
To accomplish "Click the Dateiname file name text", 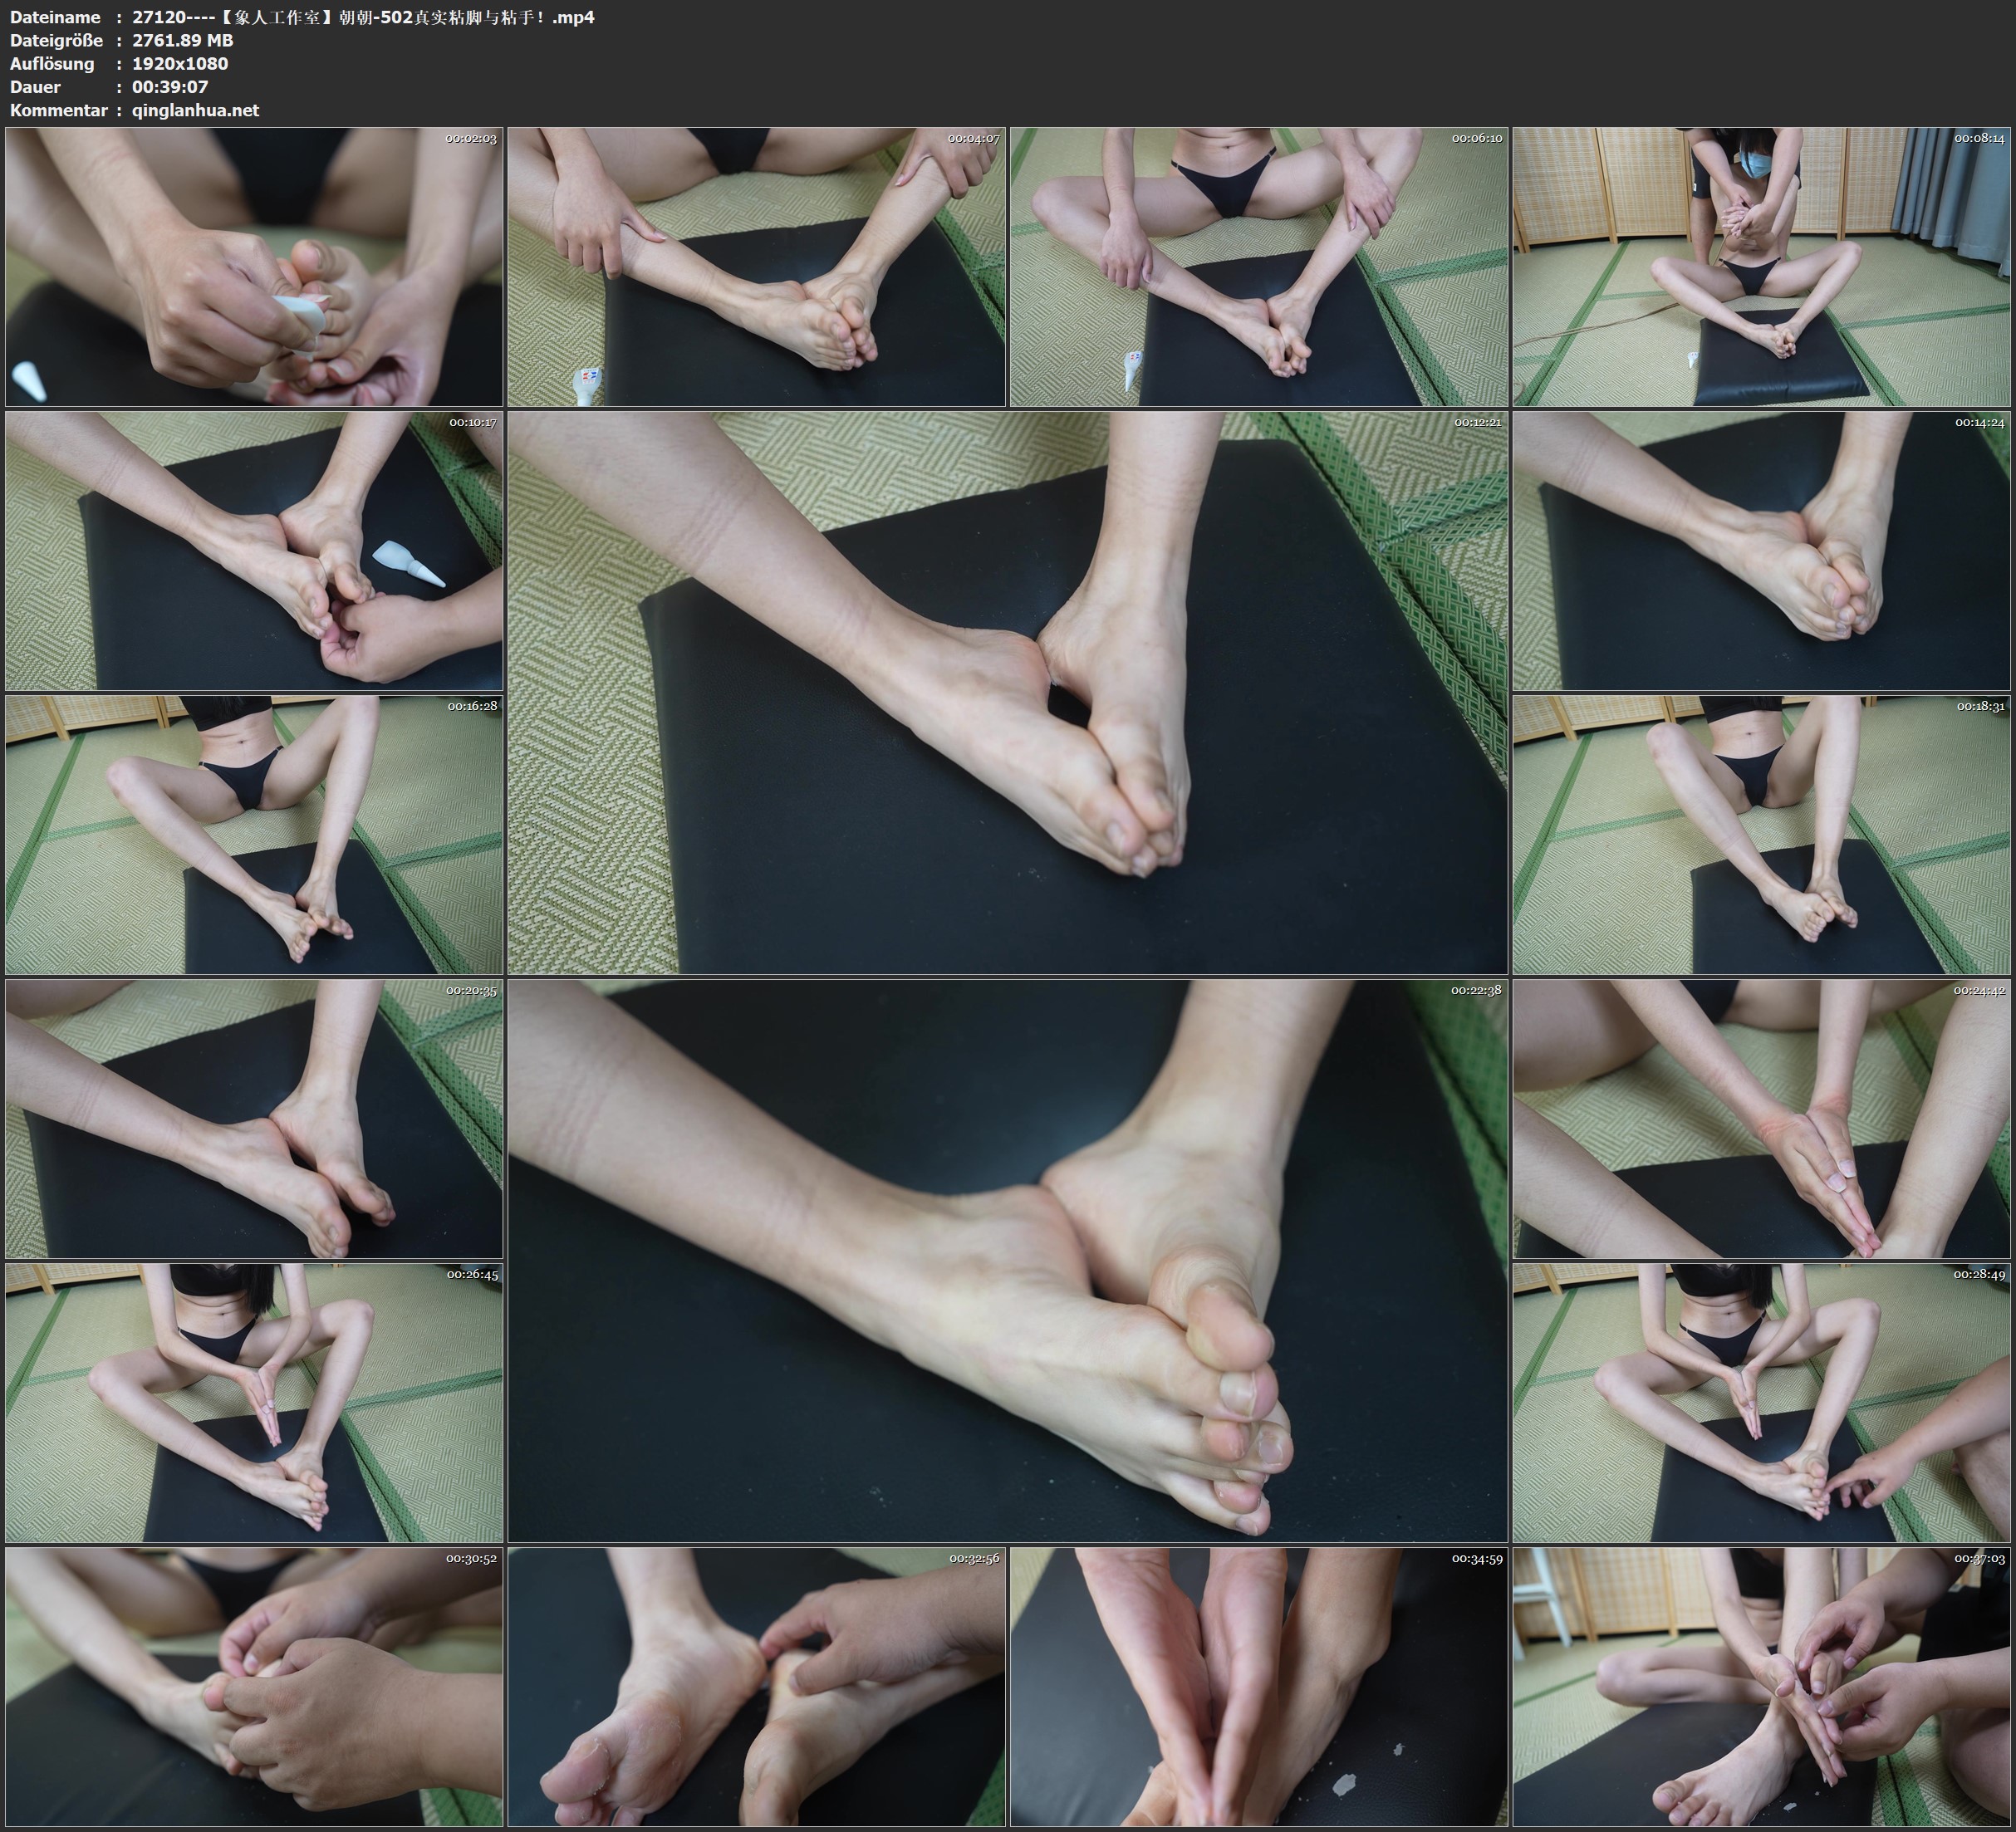I will [x=363, y=17].
